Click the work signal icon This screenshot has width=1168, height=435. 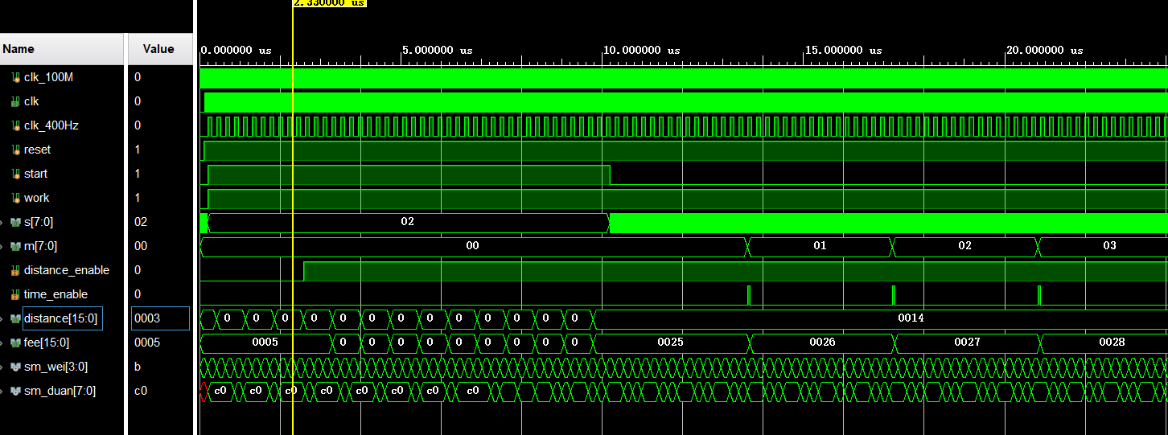(x=15, y=198)
